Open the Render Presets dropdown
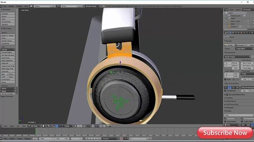Image resolution: width=254 pixels, height=142 pixels. pyautogui.click(x=237, y=57)
